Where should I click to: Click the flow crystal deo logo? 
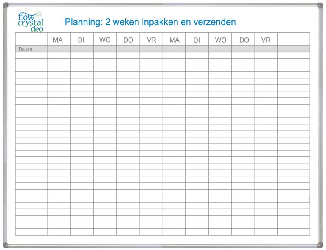click(x=31, y=21)
